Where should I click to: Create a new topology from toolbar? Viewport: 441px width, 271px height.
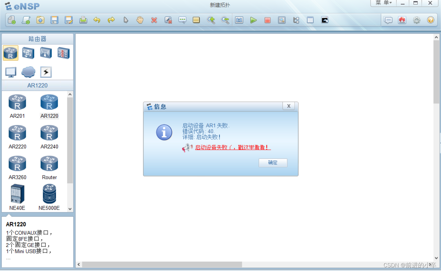[12, 20]
